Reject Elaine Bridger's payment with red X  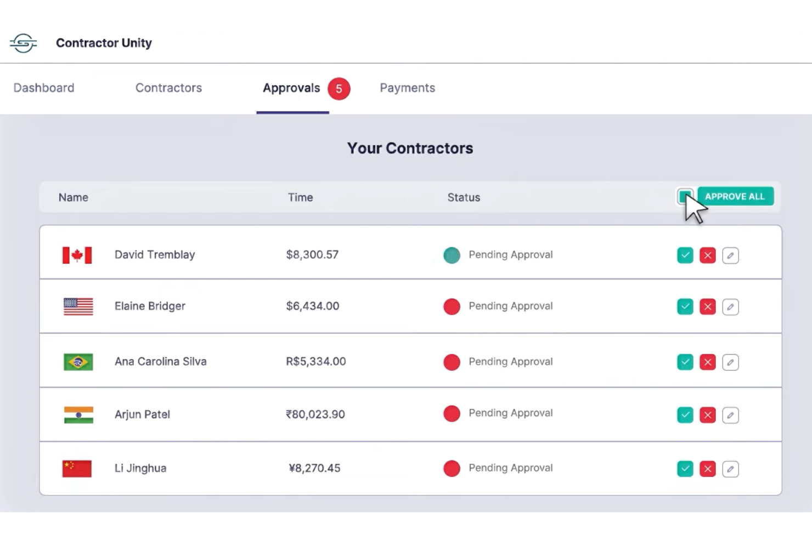click(708, 306)
